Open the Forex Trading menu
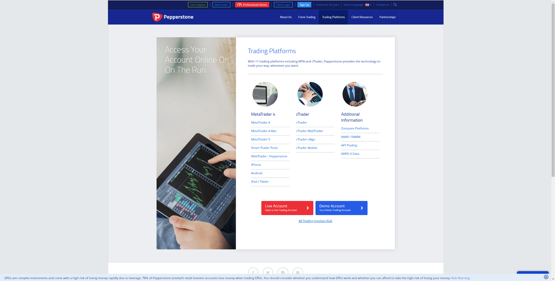The width and height of the screenshot is (555, 281). [x=307, y=17]
